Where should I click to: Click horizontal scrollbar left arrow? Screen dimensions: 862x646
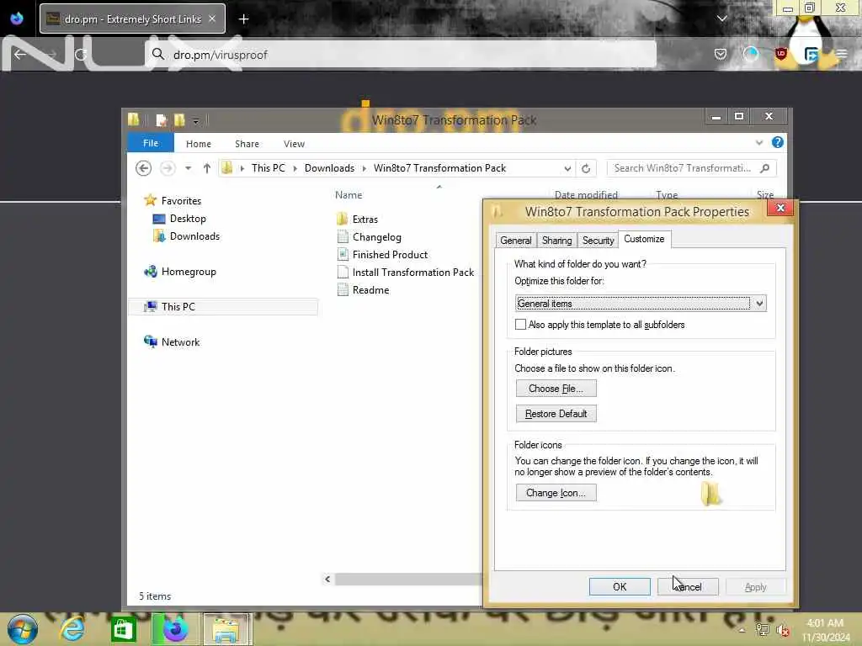click(x=327, y=579)
